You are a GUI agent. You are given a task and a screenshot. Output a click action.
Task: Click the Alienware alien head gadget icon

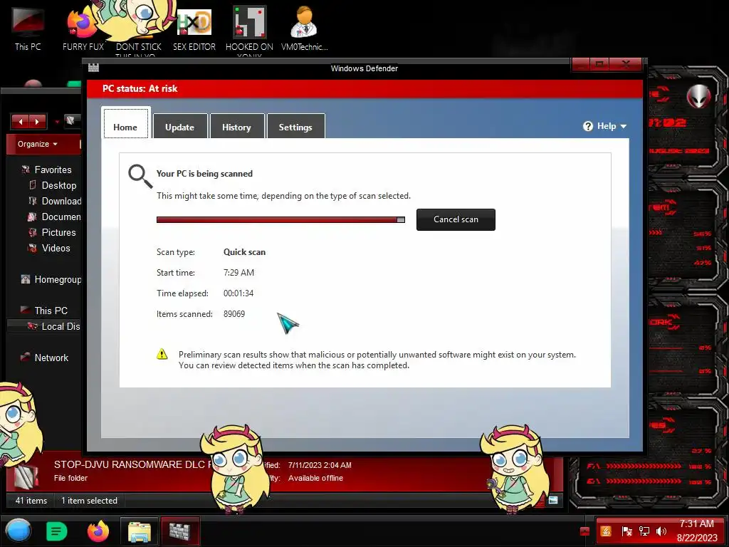click(699, 96)
